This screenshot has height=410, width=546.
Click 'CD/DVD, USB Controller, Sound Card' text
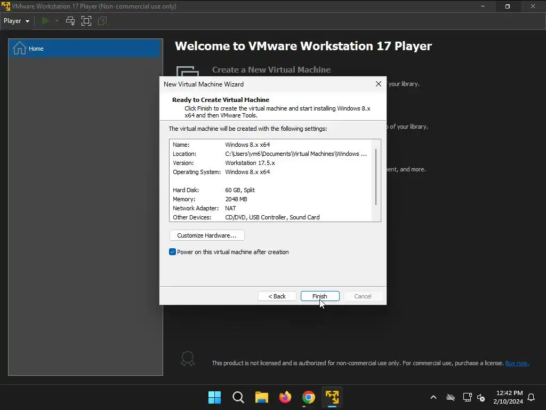tap(272, 217)
